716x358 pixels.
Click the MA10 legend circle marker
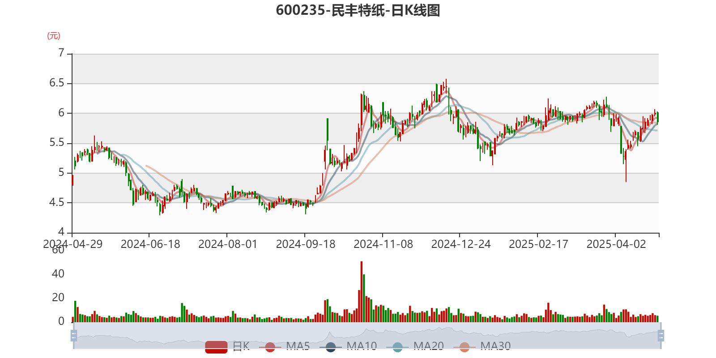click(x=331, y=347)
